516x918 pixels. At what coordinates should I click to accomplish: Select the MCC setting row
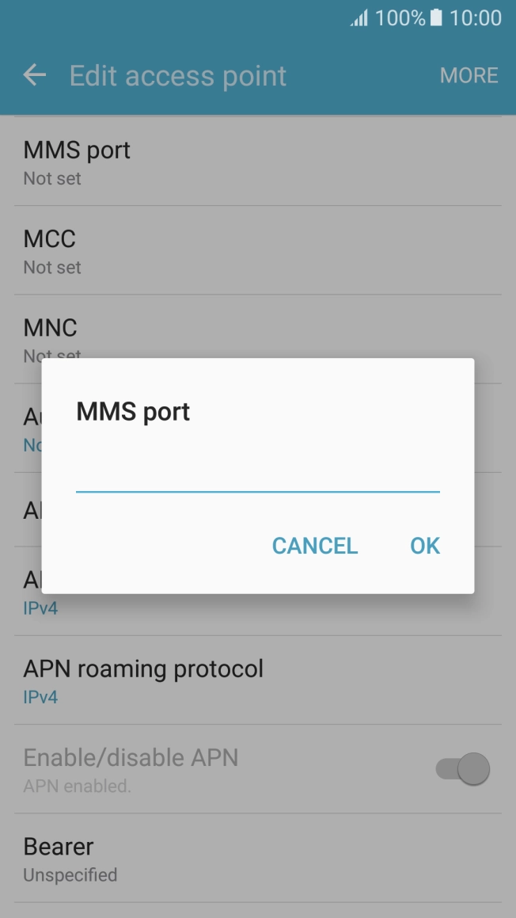[258, 250]
